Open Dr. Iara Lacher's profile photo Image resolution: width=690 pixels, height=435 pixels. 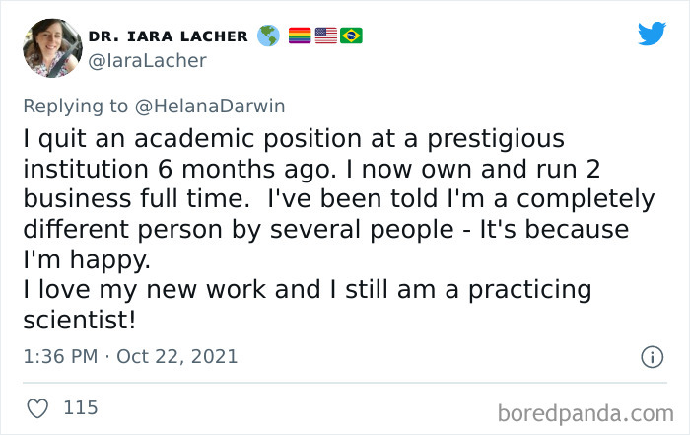pos(49,47)
